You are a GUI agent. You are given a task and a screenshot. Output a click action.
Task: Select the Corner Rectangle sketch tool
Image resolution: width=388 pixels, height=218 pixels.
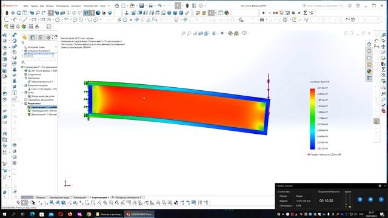tap(34, 19)
